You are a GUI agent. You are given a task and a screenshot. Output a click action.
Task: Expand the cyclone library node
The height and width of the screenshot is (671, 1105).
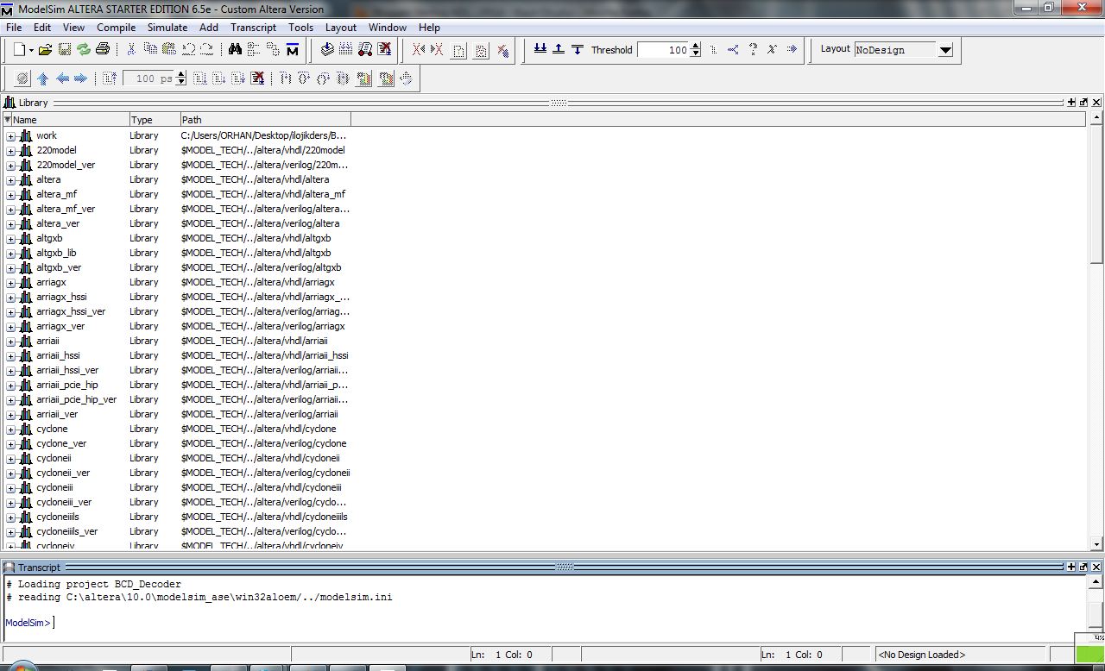[10, 430]
